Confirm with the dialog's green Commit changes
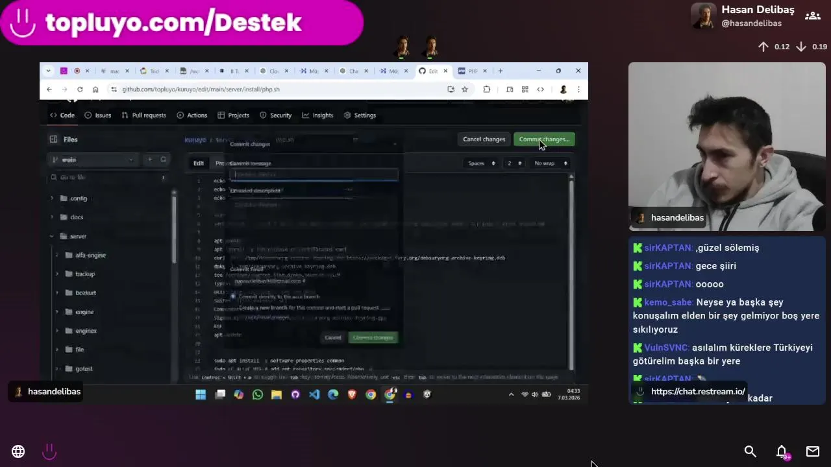Image resolution: width=831 pixels, height=467 pixels. (x=373, y=337)
